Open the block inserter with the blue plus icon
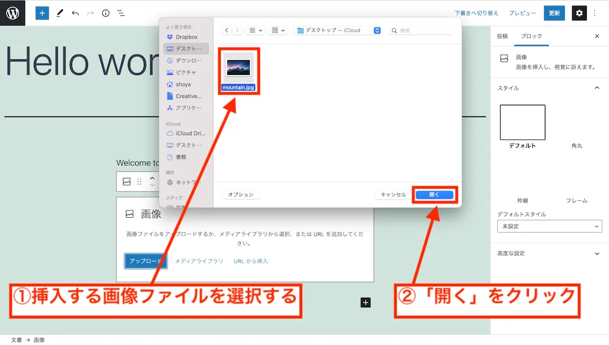Image resolution: width=609 pixels, height=345 pixels. tap(42, 12)
